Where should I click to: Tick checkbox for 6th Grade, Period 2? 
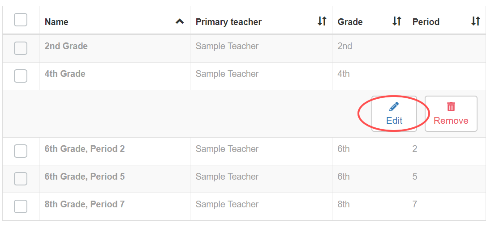21,151
